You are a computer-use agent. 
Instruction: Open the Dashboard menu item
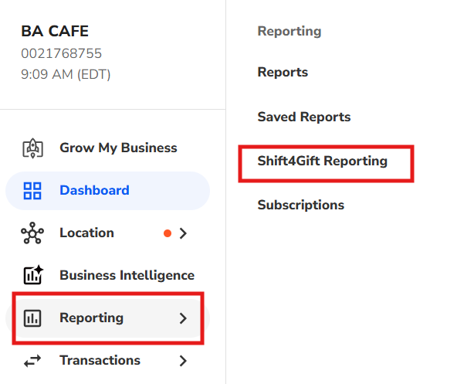107,191
